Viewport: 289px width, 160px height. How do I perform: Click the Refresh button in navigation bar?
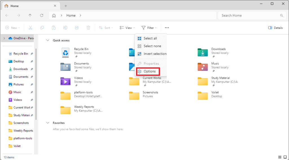pos(42,15)
